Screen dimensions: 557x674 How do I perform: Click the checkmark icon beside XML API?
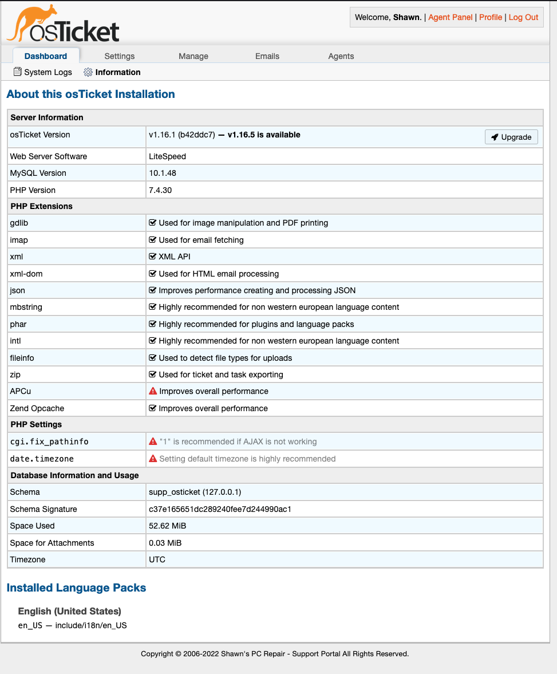click(153, 256)
